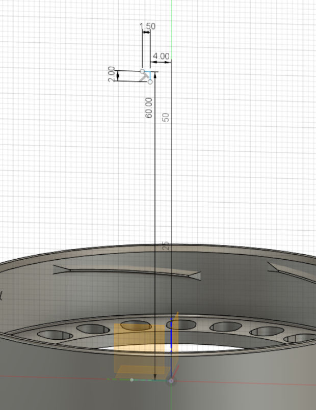Select the 1.50 dimension value

coord(147,26)
